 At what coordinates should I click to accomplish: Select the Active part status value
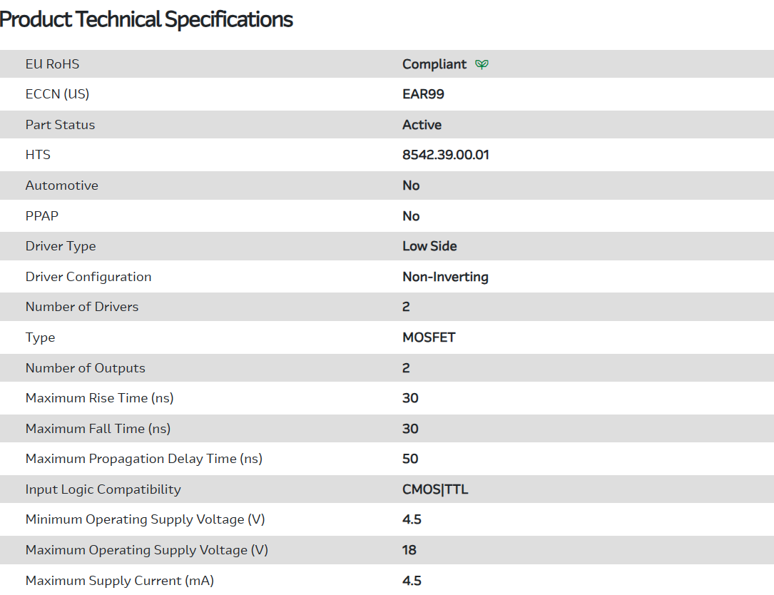click(422, 125)
